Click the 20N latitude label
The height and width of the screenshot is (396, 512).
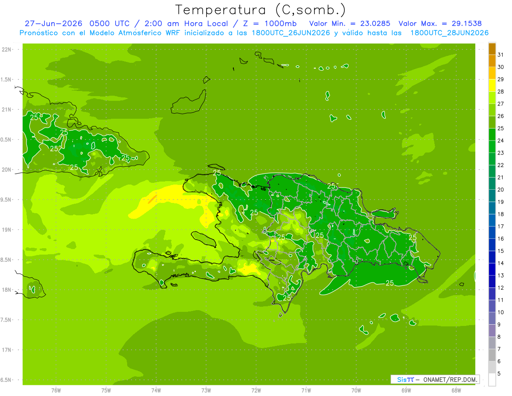[x=6, y=170]
